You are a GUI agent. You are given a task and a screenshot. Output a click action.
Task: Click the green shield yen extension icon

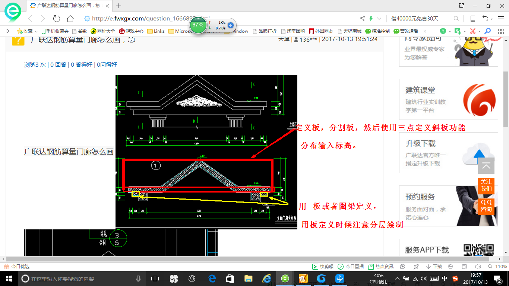pyautogui.click(x=443, y=31)
